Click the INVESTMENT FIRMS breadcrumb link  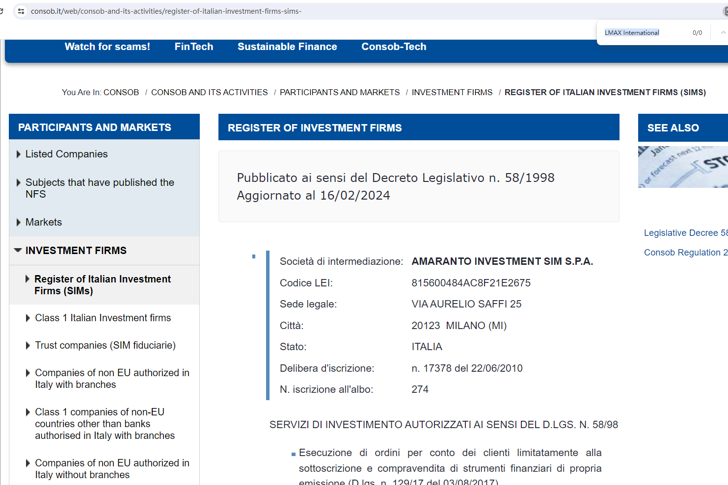[x=452, y=92]
